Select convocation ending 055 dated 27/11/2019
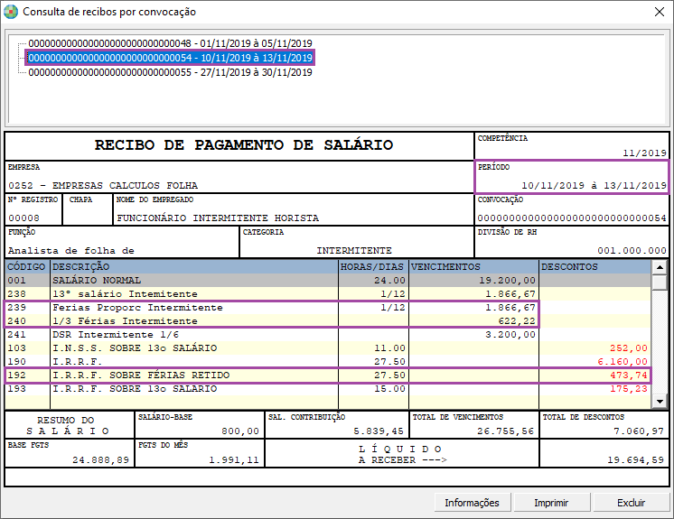The image size is (674, 519). 170,72
